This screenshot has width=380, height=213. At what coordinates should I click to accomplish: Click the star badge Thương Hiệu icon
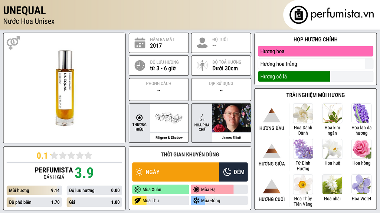pyautogui.click(x=140, y=118)
